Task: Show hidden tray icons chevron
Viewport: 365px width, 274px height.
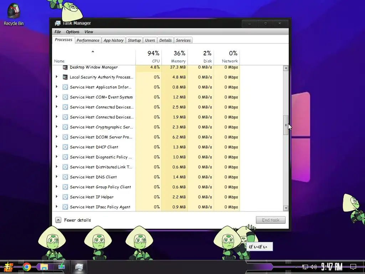Action: (x=296, y=267)
